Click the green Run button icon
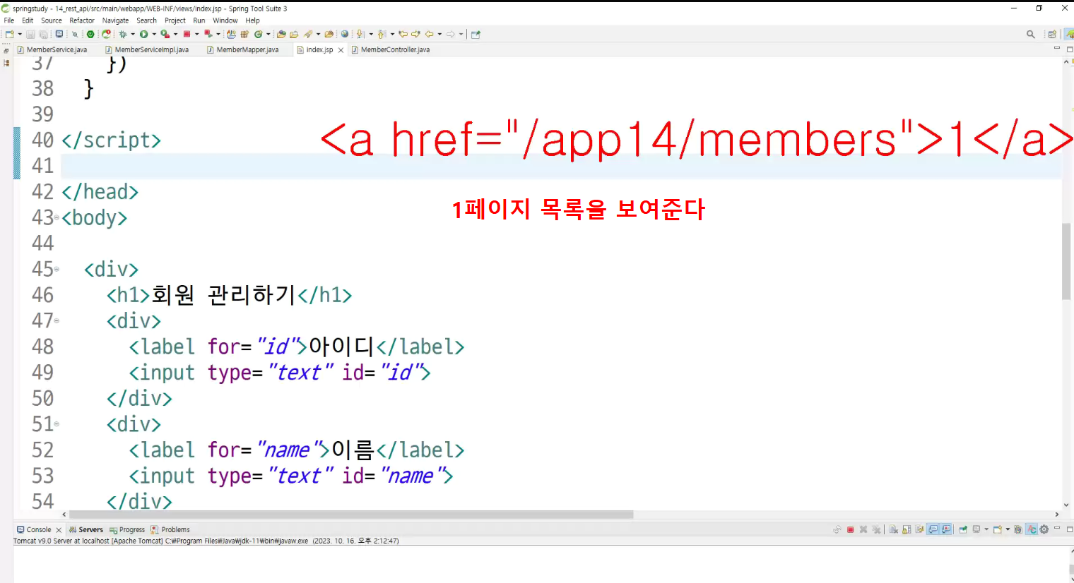 [143, 34]
